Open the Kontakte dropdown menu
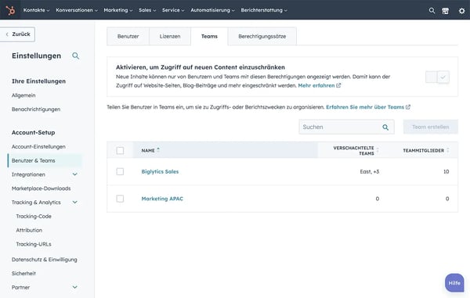Screen dimensions: 470x298 pos(36,10)
